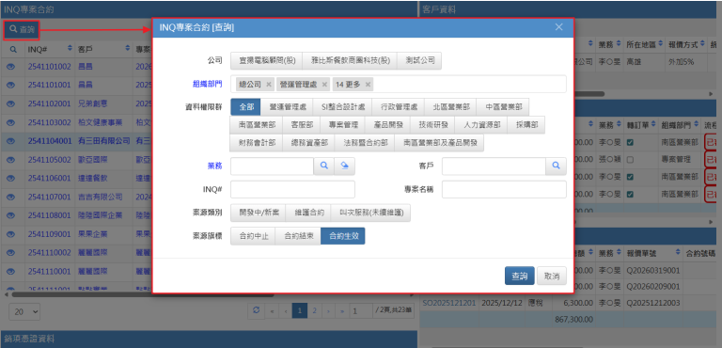Click quotation number Q20260319001

[x=653, y=270]
